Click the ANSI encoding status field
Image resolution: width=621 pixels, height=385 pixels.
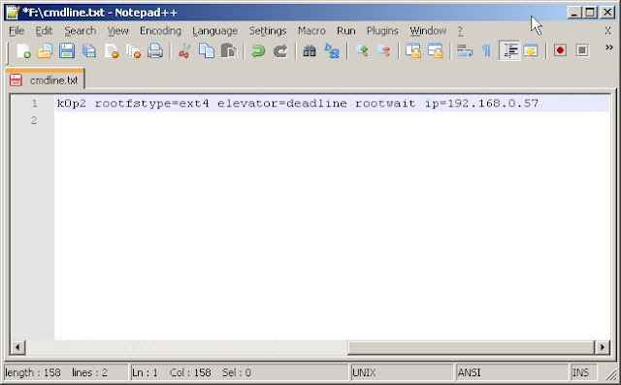click(511, 372)
